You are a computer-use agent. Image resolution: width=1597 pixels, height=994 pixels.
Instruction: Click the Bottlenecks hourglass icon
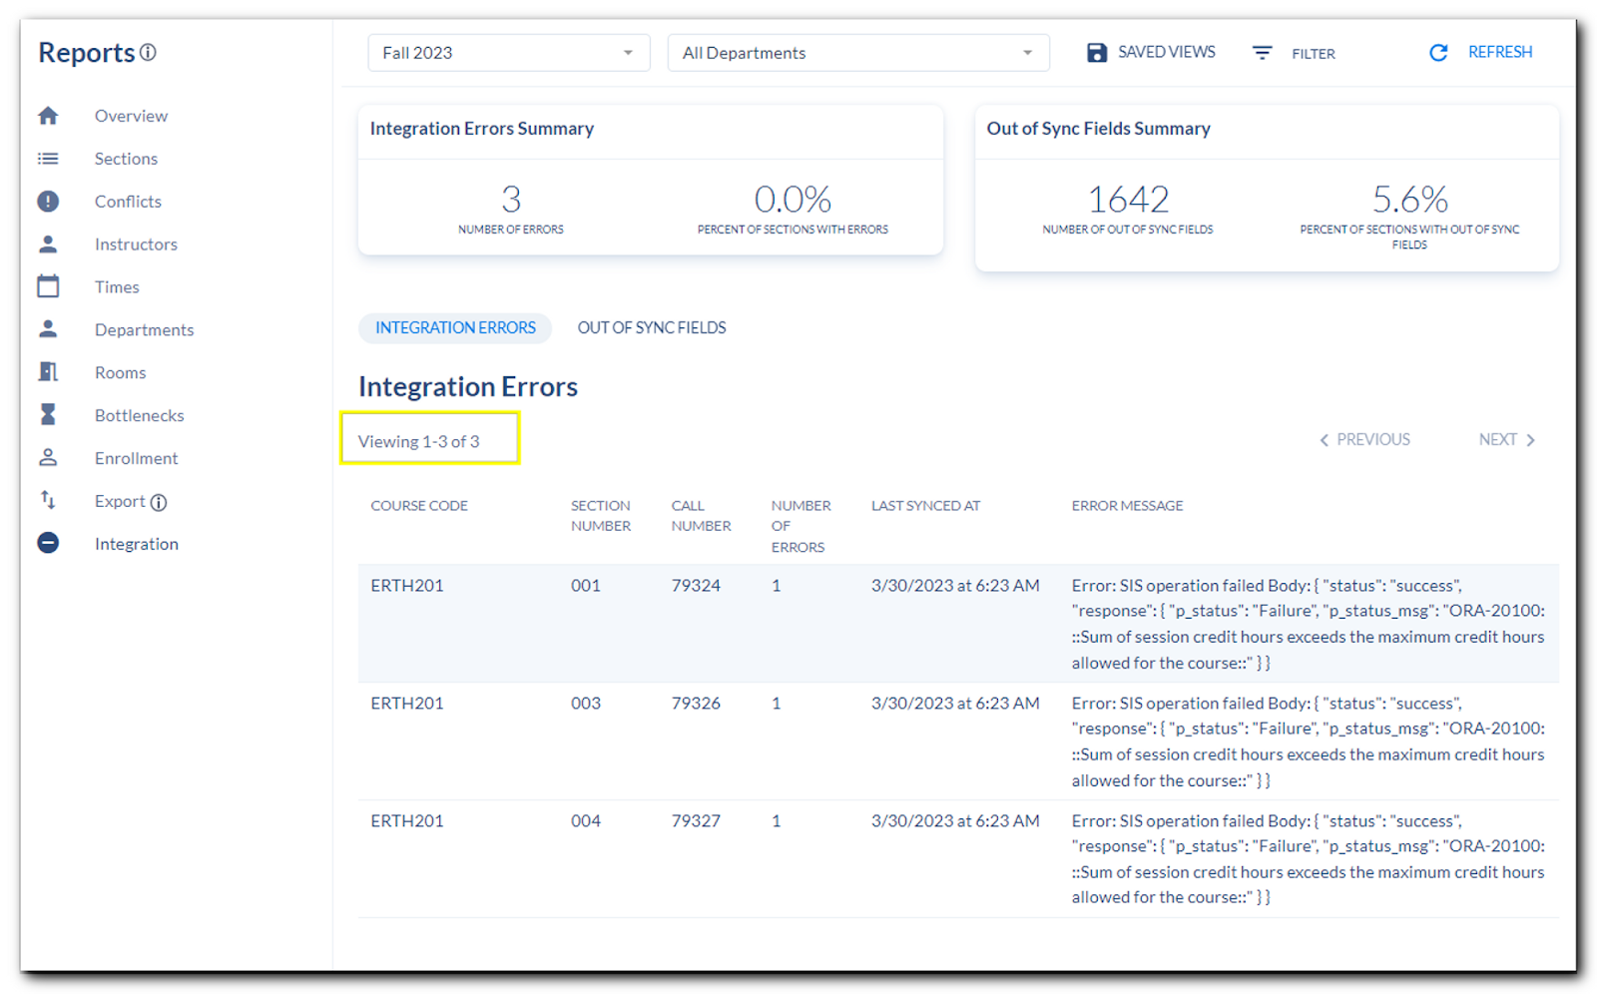pos(48,414)
